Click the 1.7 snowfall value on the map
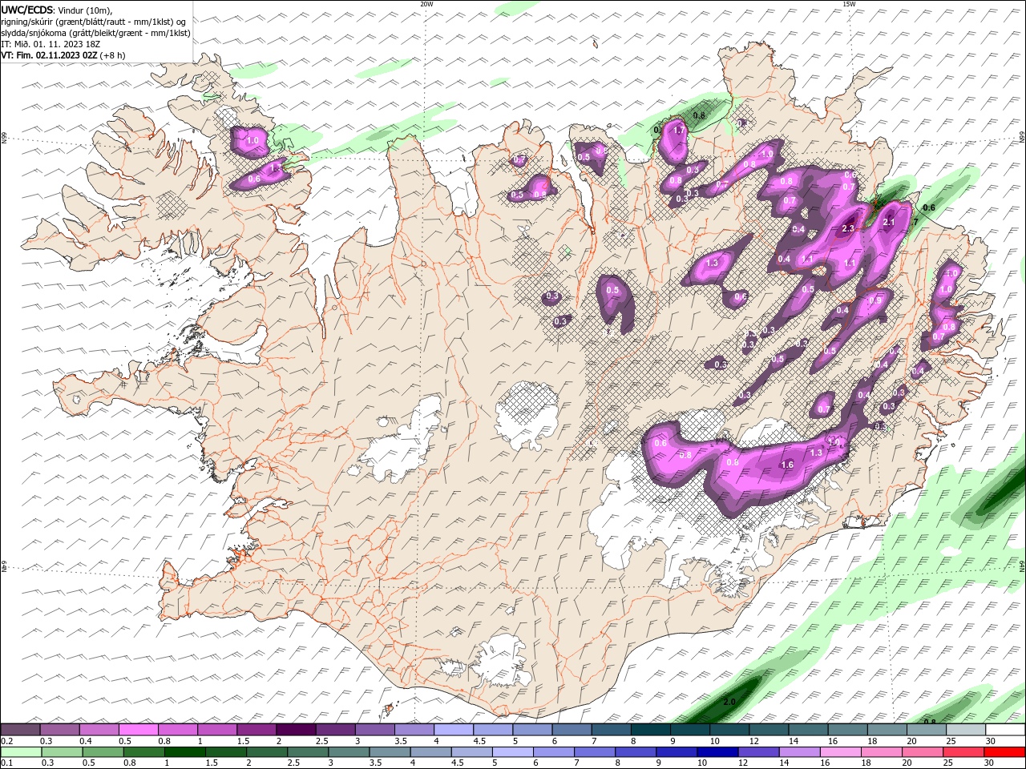Screen dimensions: 1026x769 [x=679, y=130]
